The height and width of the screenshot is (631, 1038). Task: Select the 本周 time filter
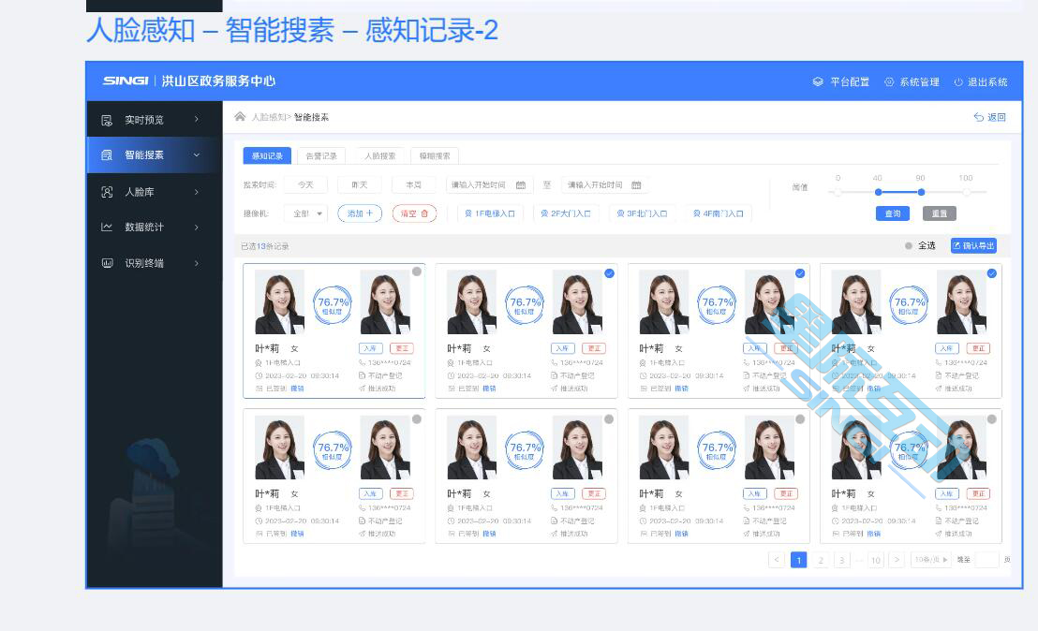(x=414, y=185)
